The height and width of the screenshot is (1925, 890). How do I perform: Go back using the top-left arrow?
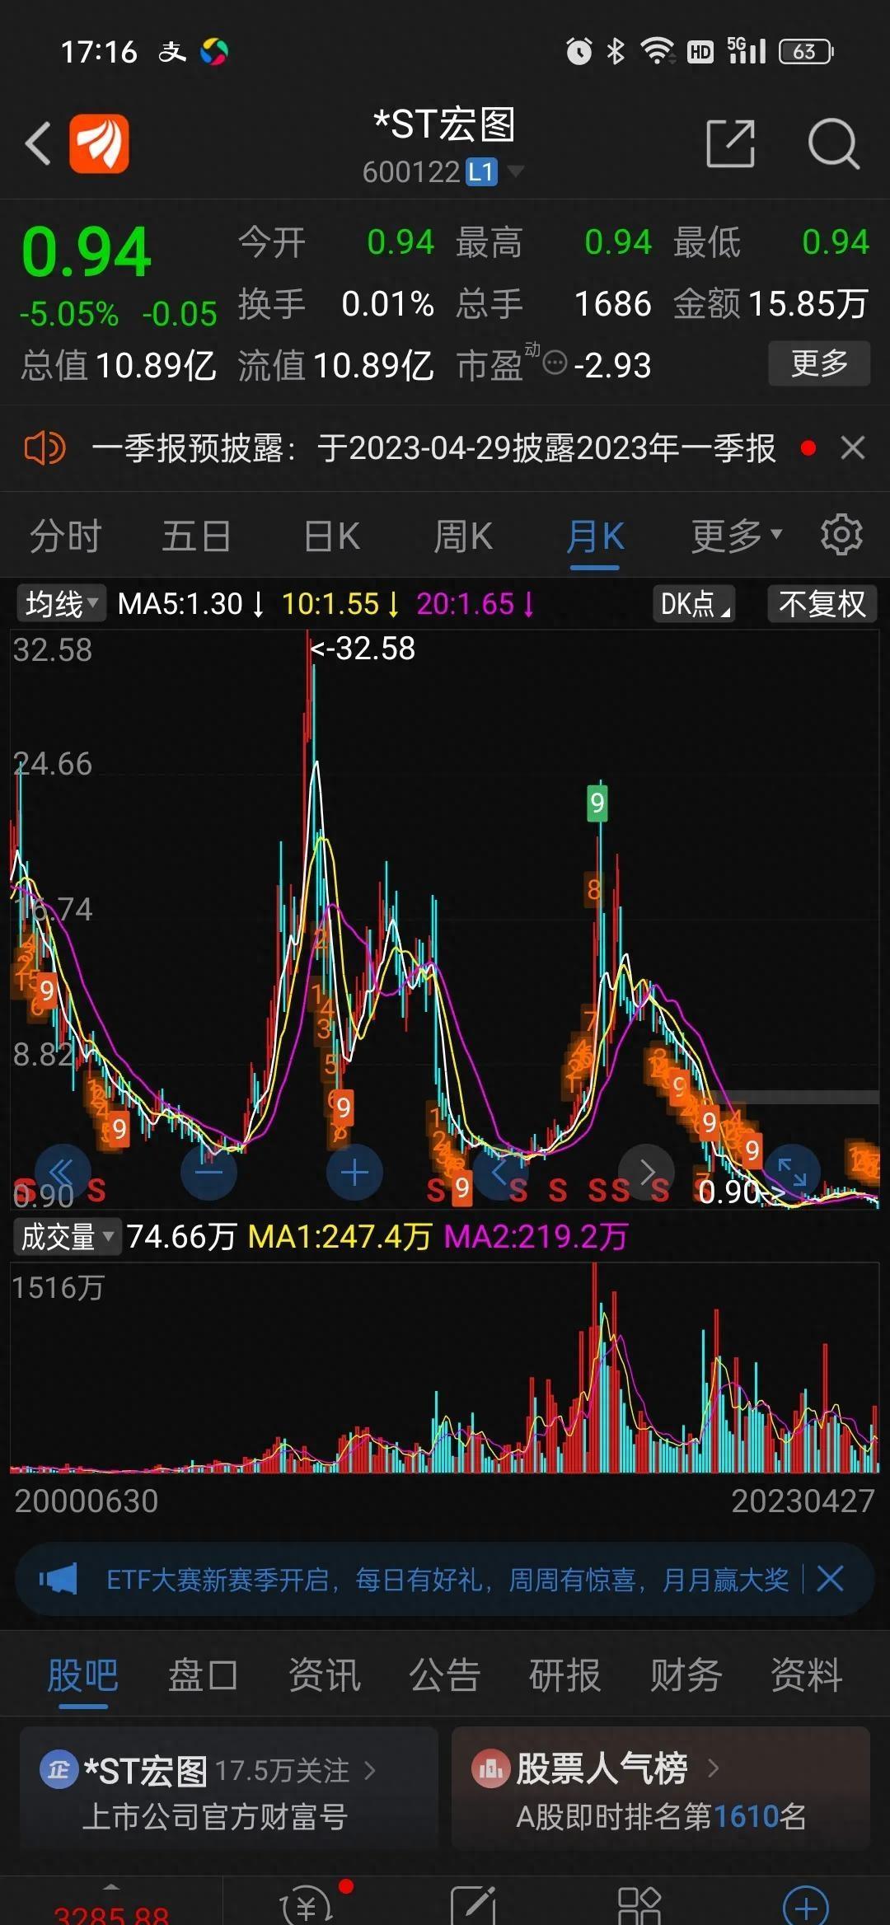[38, 144]
